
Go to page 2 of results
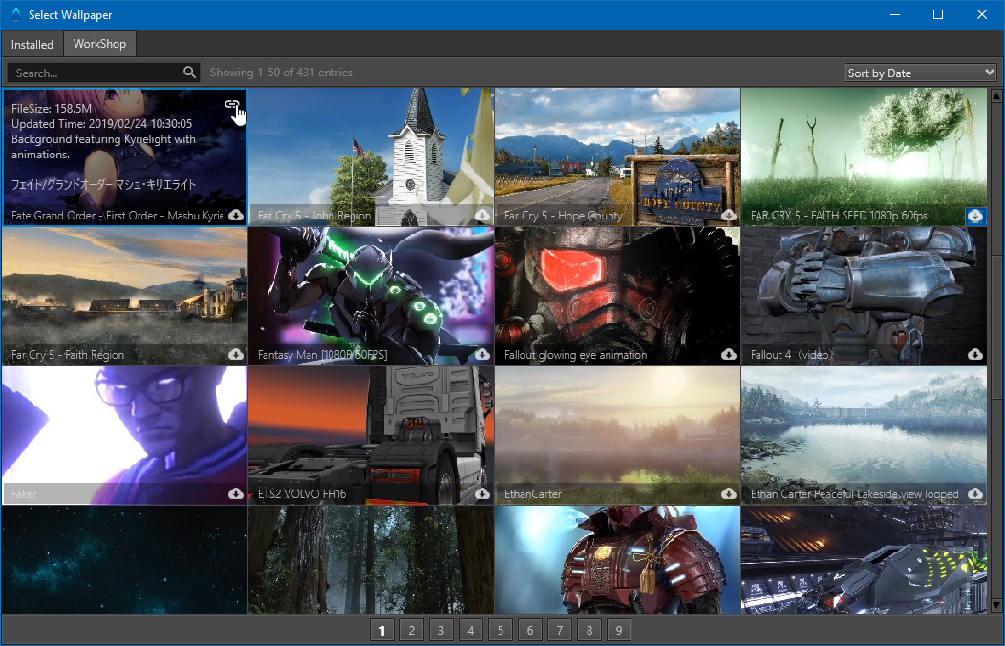pos(411,631)
